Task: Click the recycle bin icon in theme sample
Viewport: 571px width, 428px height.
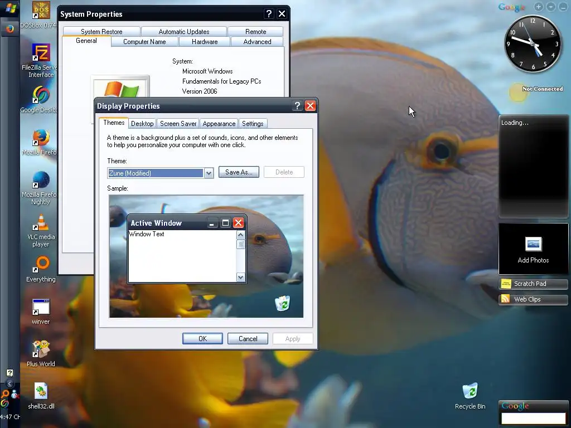Action: tap(282, 303)
